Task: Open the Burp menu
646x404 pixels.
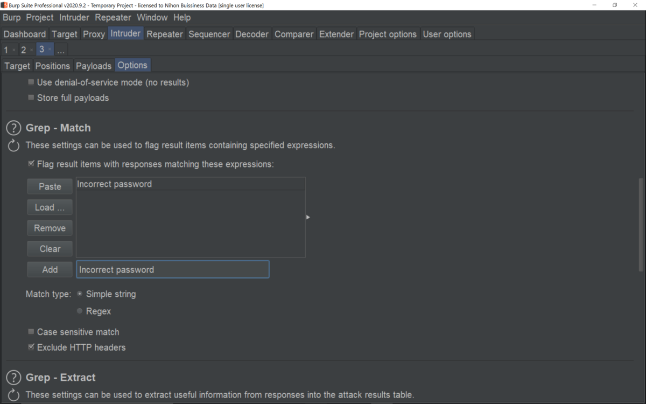Action: coord(11,17)
